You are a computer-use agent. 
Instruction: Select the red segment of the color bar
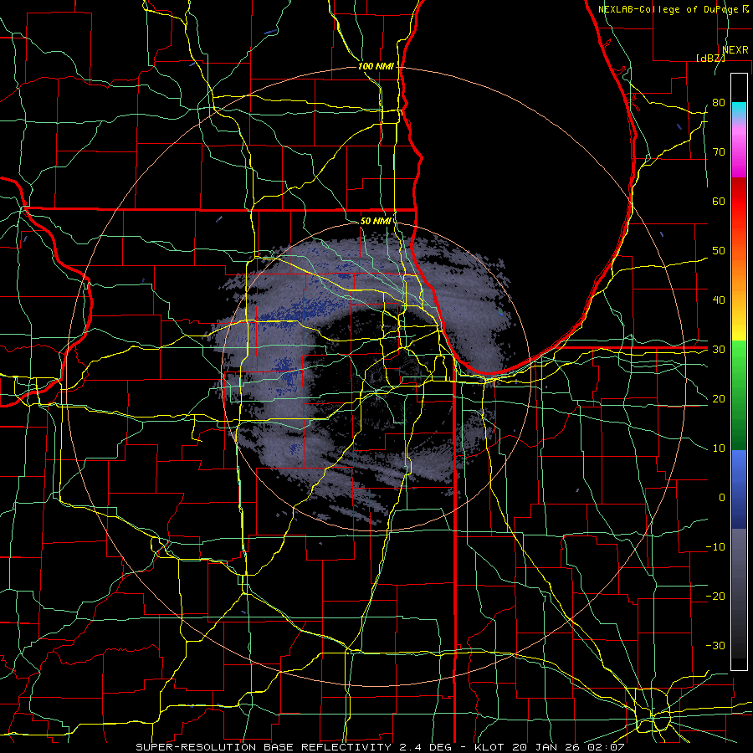point(739,202)
